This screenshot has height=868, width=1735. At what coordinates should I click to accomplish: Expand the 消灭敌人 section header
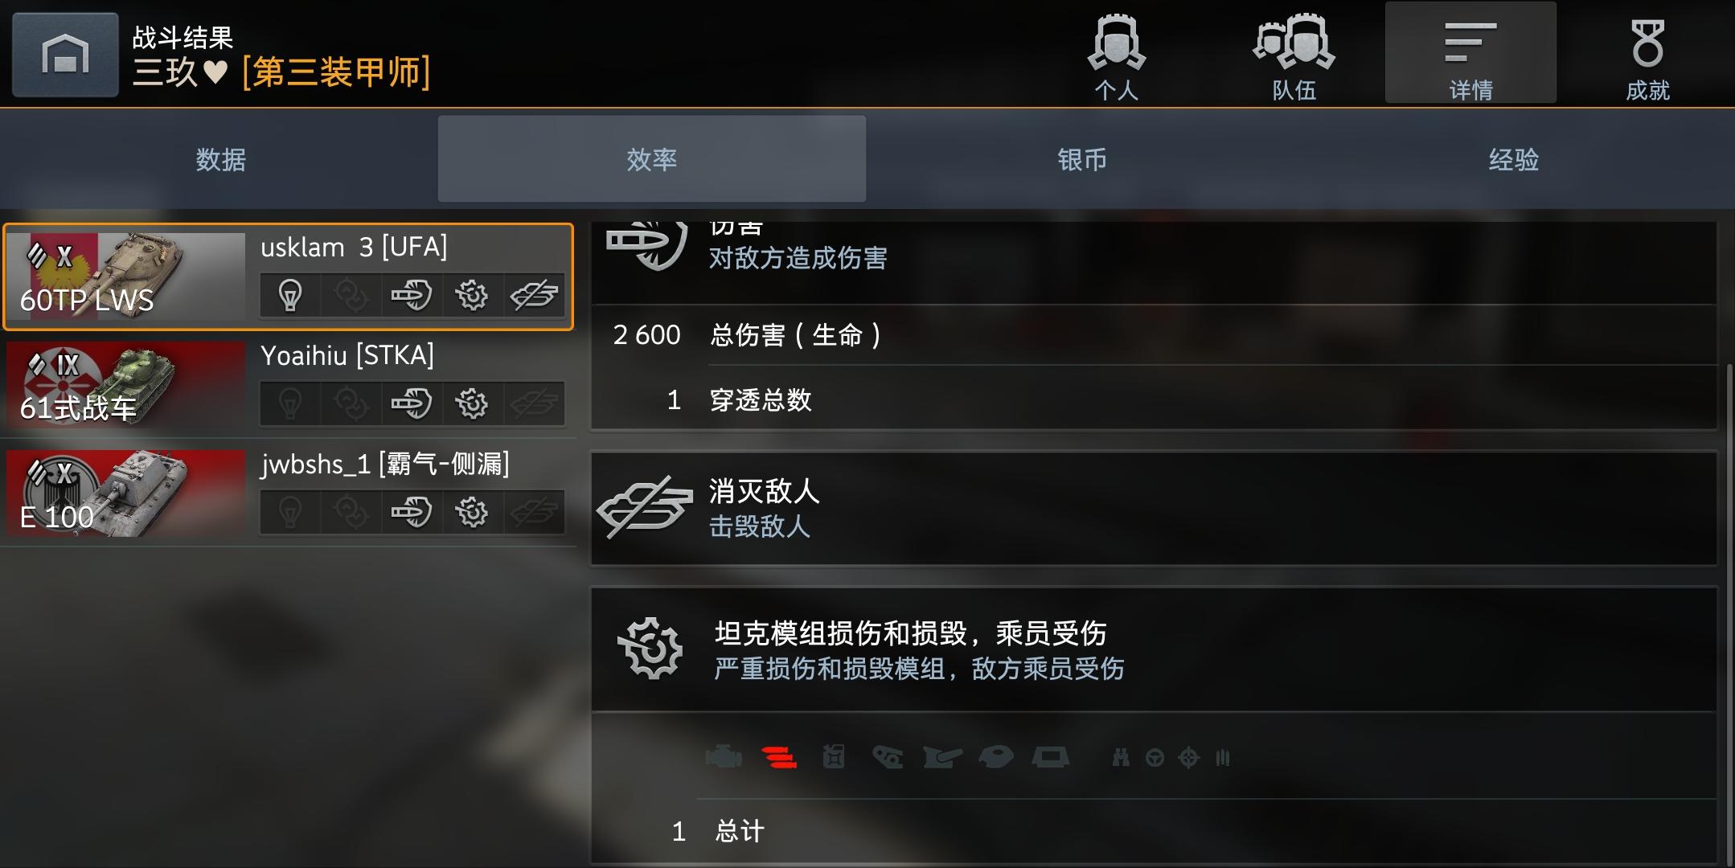(x=1154, y=509)
